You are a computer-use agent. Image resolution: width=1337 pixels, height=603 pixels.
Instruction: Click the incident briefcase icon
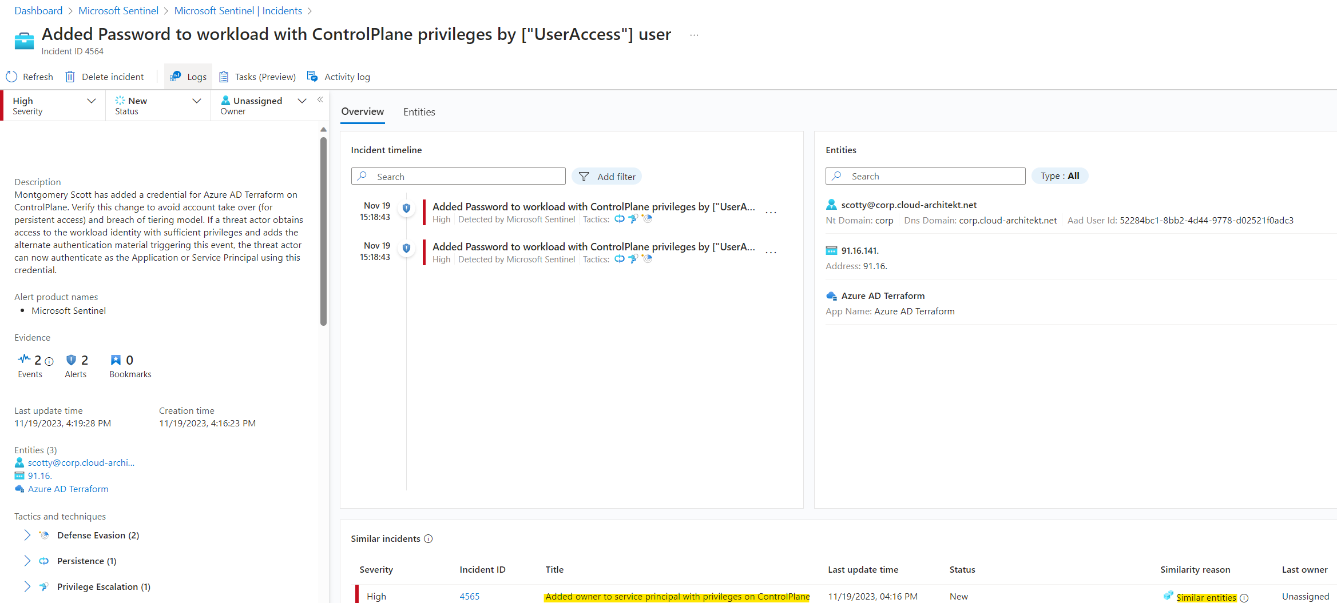[x=24, y=41]
